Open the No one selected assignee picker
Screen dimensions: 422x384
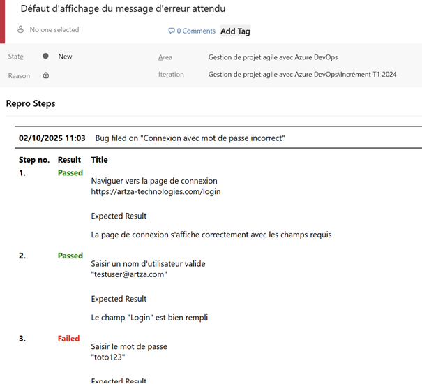[54, 30]
